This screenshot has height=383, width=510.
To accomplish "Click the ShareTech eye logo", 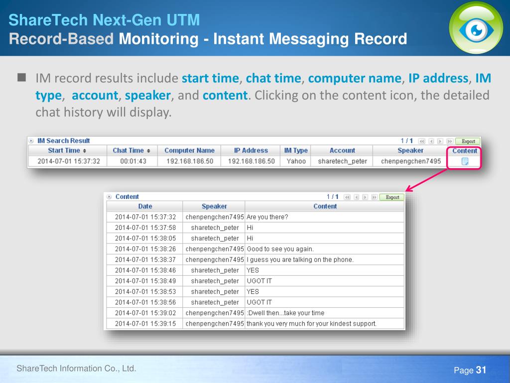I will 476,28.
